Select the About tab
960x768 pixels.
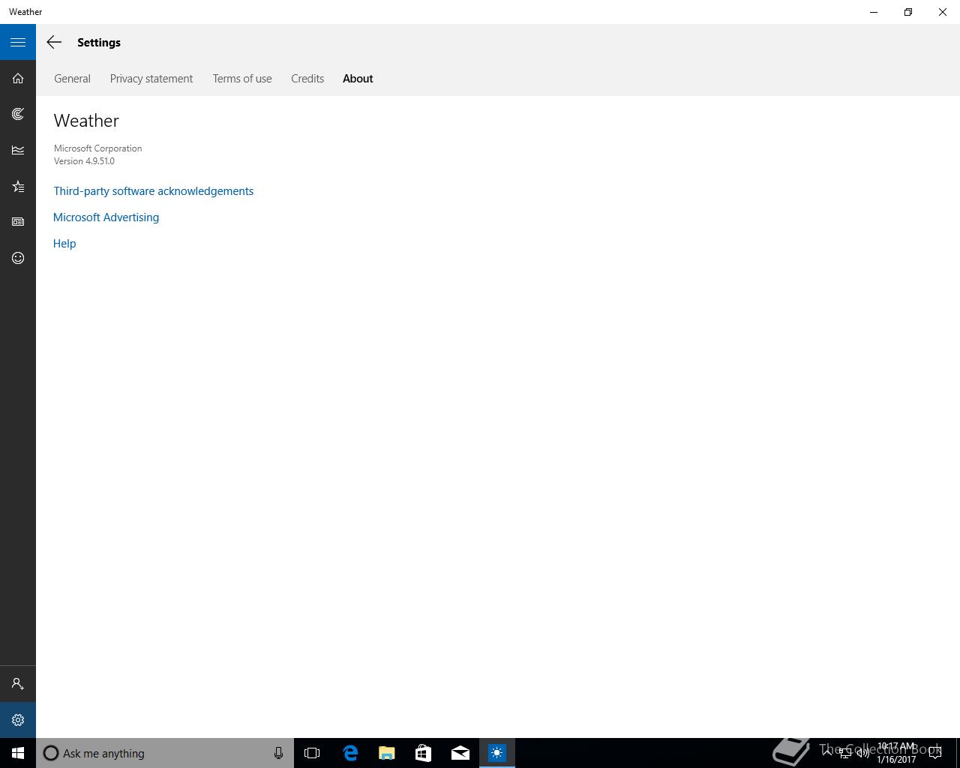358,79
